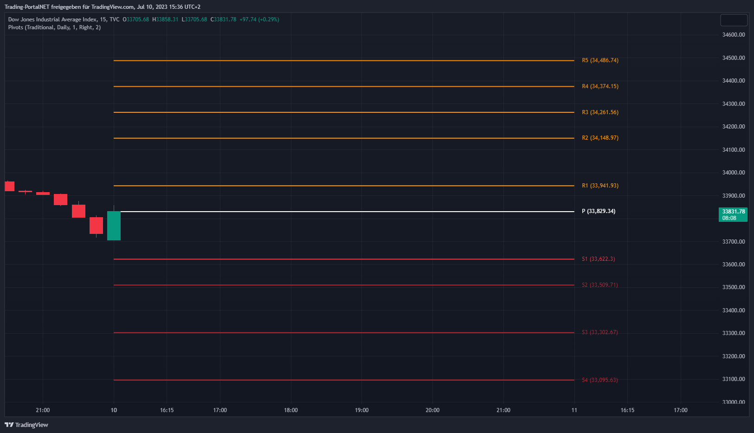Click the Dow Jones Industrial Average Index title
Image resolution: width=754 pixels, height=433 pixels.
(x=52, y=19)
